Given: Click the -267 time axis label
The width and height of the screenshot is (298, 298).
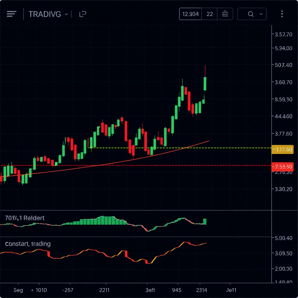Looking at the screenshot, I should point(68,290).
